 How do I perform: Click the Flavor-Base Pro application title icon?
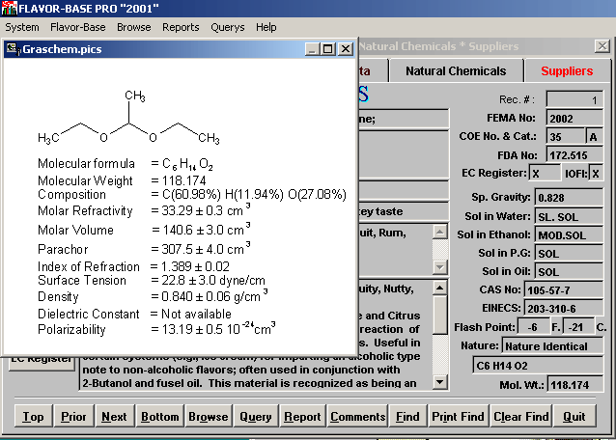tap(9, 9)
